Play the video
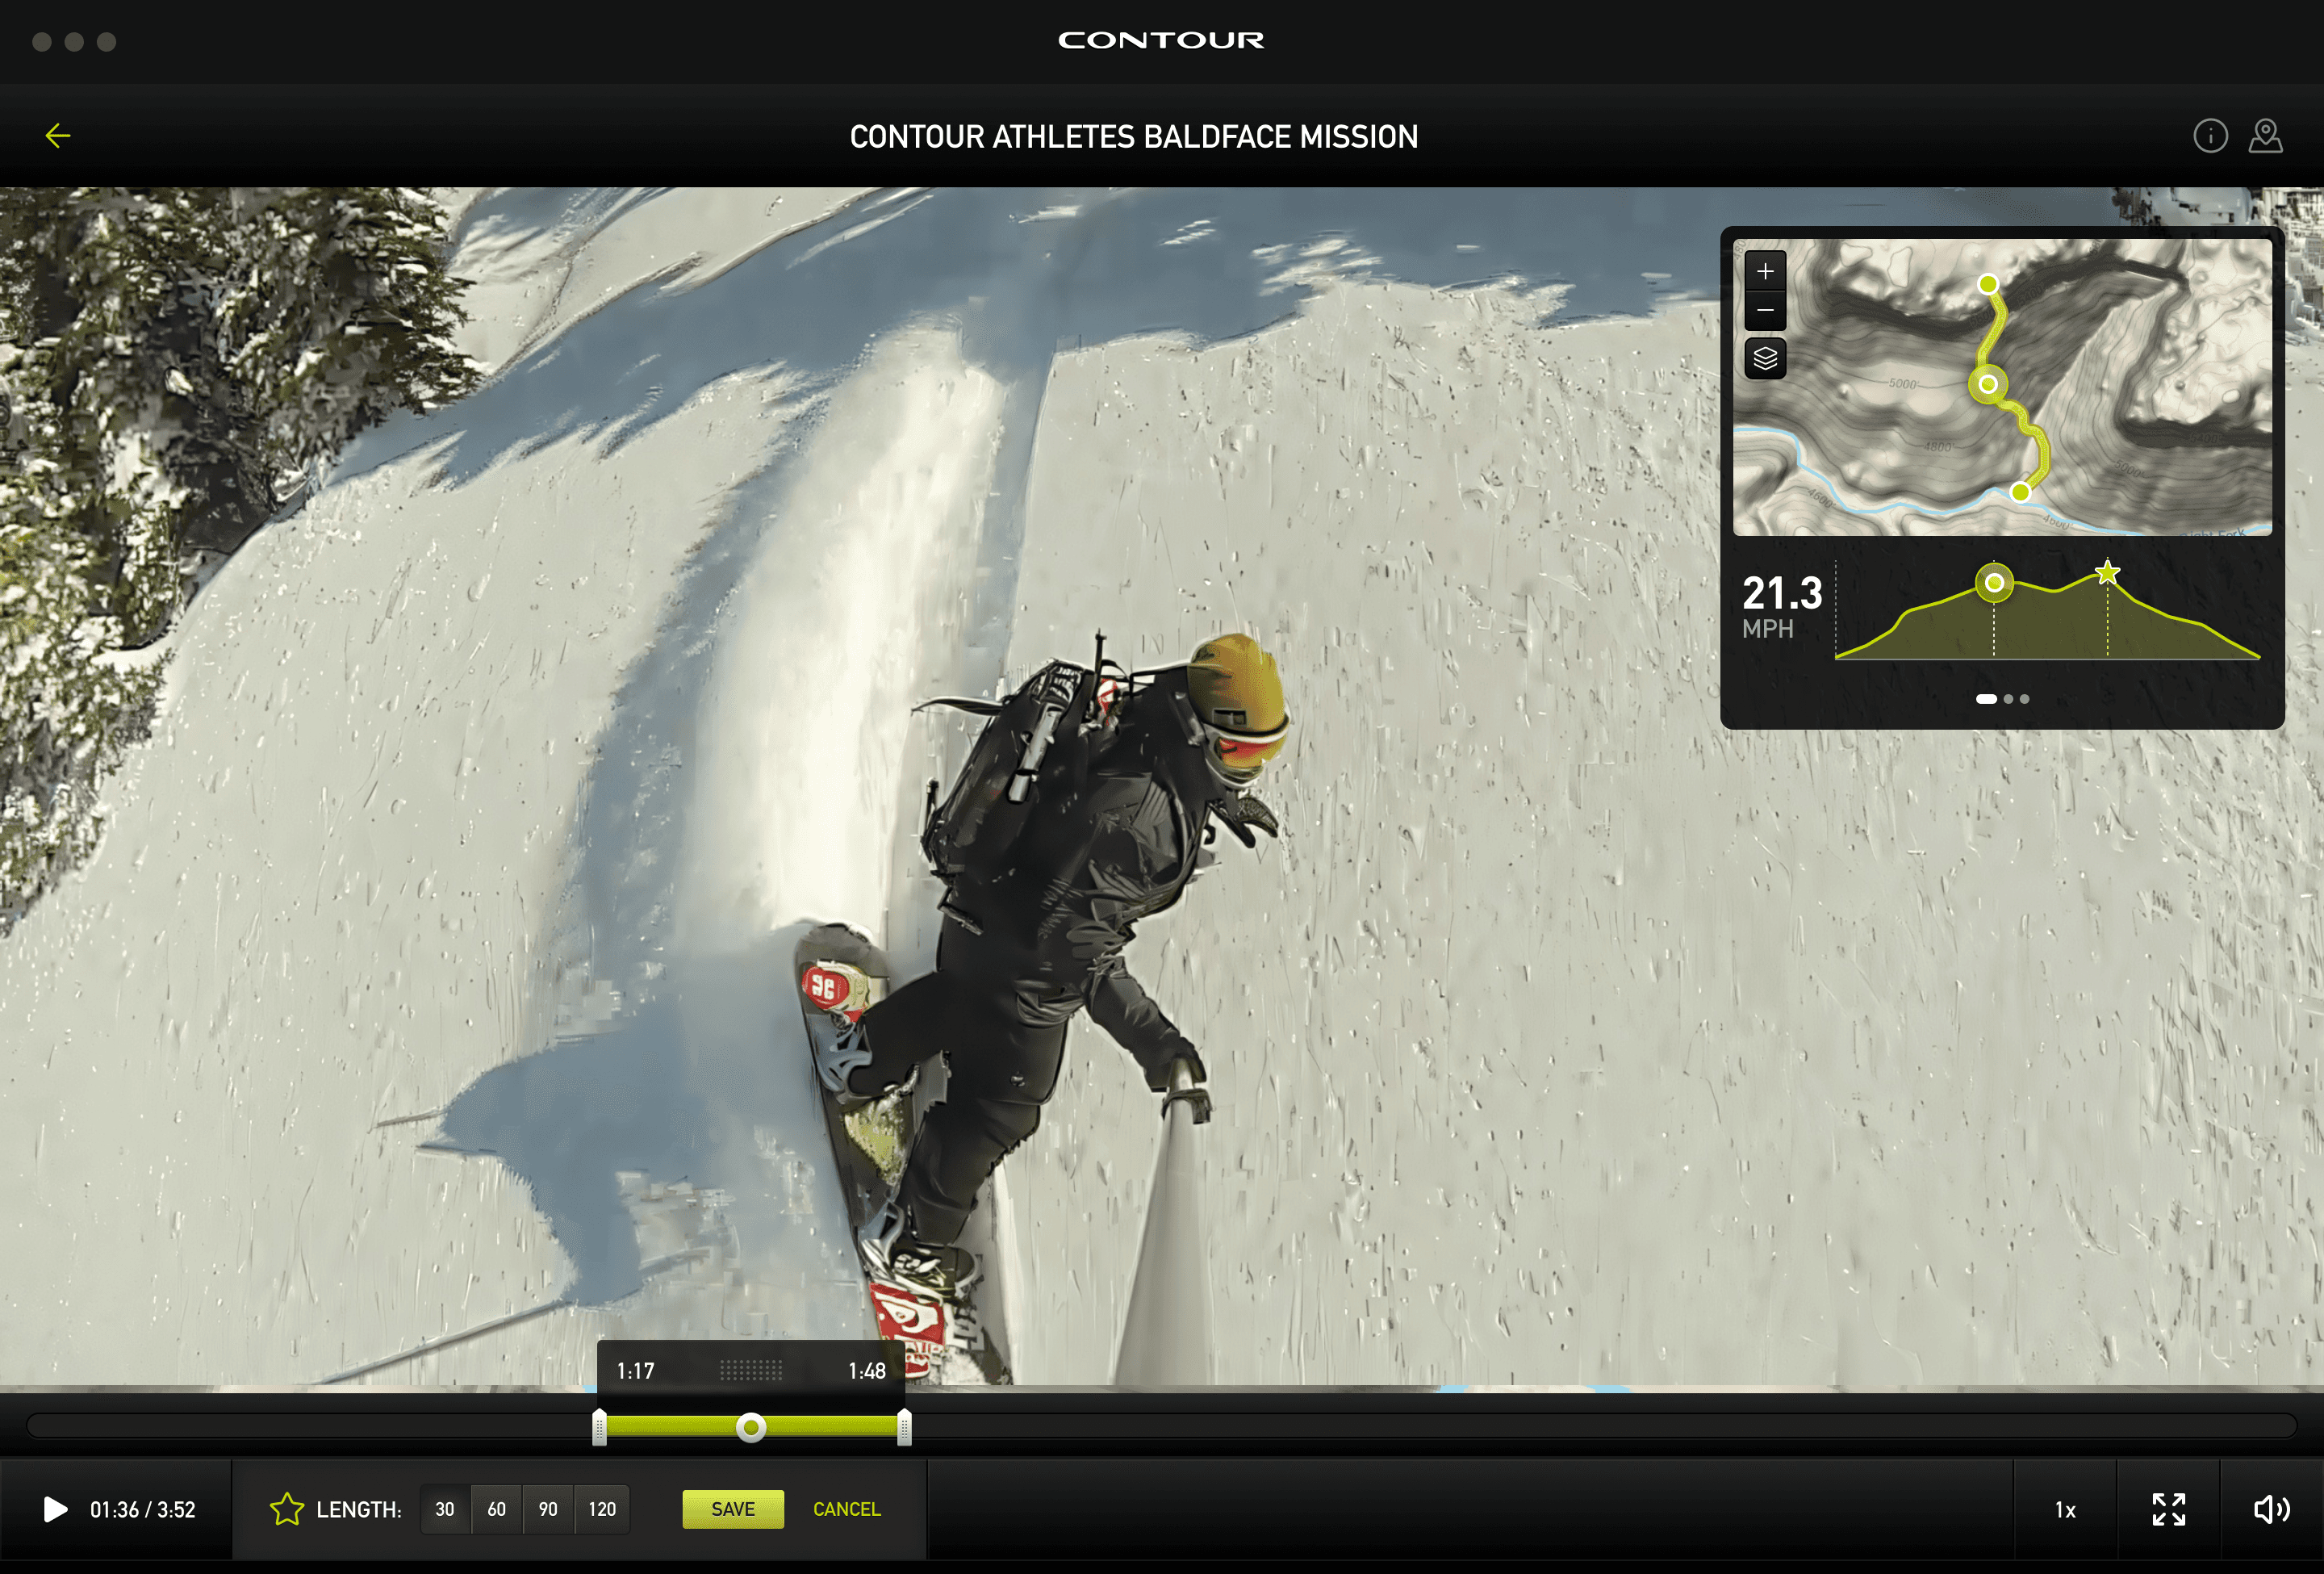Screen dimensions: 2324x1574 click(x=56, y=1509)
